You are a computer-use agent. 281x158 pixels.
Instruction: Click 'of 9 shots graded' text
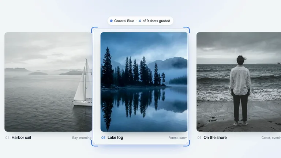coord(156,21)
